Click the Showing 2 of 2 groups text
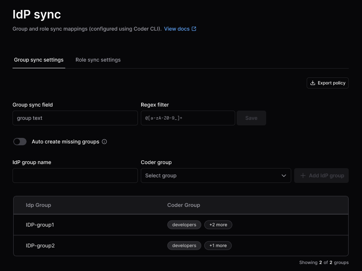This screenshot has height=271, width=362. click(x=324, y=263)
